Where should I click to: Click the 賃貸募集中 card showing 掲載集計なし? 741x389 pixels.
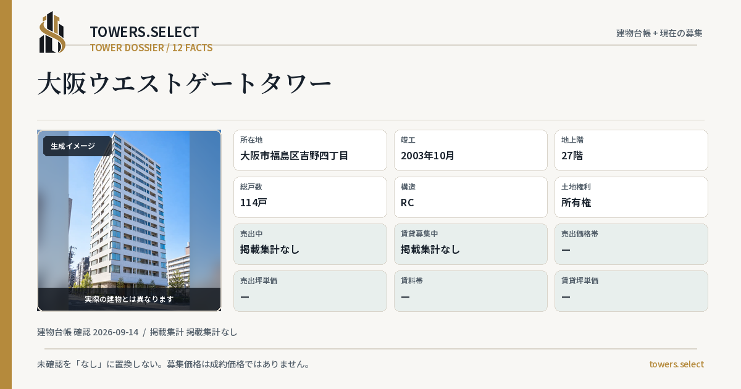[471, 244]
